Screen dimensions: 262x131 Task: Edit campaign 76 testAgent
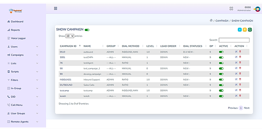tap(236, 63)
